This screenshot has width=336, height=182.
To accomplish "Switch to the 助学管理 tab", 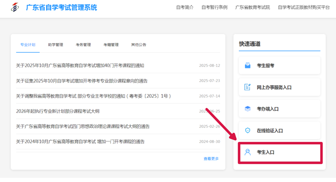I will point(55,45).
